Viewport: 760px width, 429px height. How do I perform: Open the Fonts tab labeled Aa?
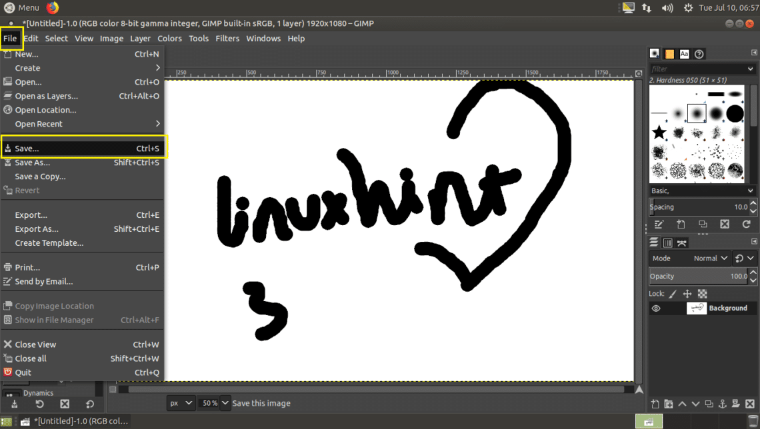point(684,54)
